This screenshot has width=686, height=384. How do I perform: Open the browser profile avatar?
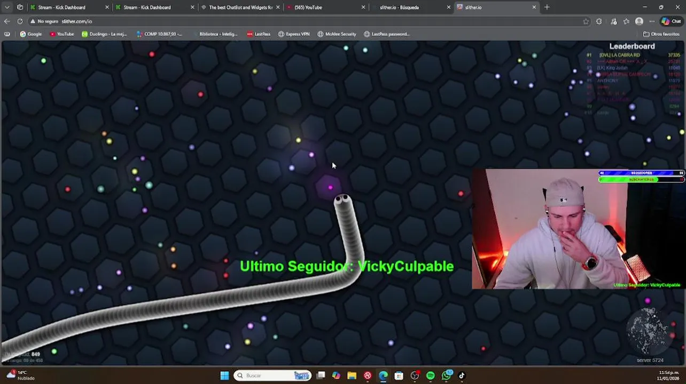coord(639,21)
